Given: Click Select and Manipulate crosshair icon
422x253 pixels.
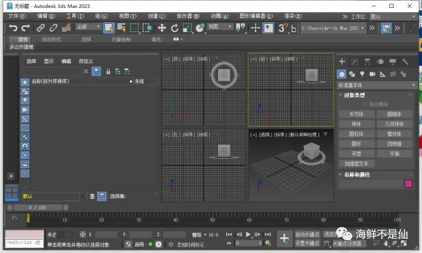Looking at the screenshot, I should (x=255, y=28).
